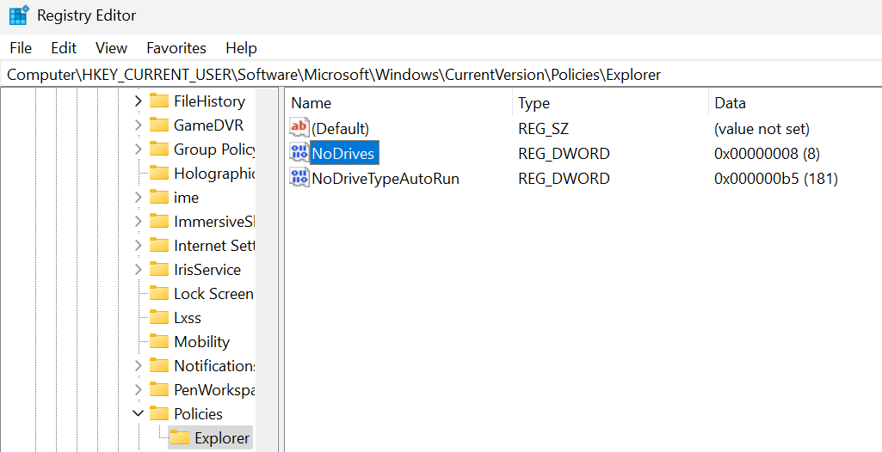
Task: Click the registry path address bar
Action: point(441,75)
